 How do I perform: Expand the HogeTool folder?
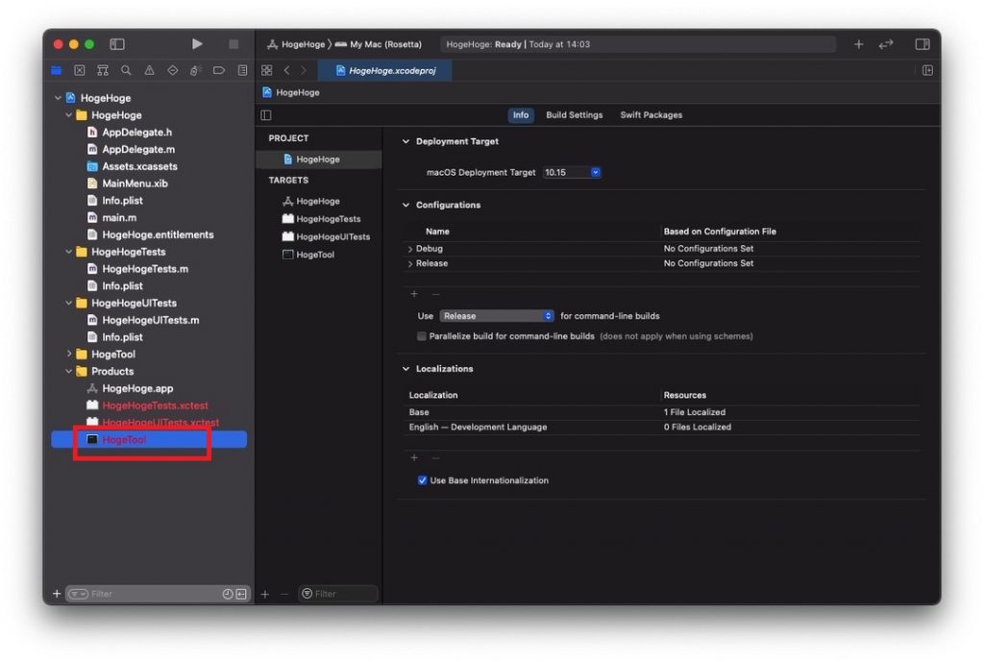pyautogui.click(x=69, y=354)
